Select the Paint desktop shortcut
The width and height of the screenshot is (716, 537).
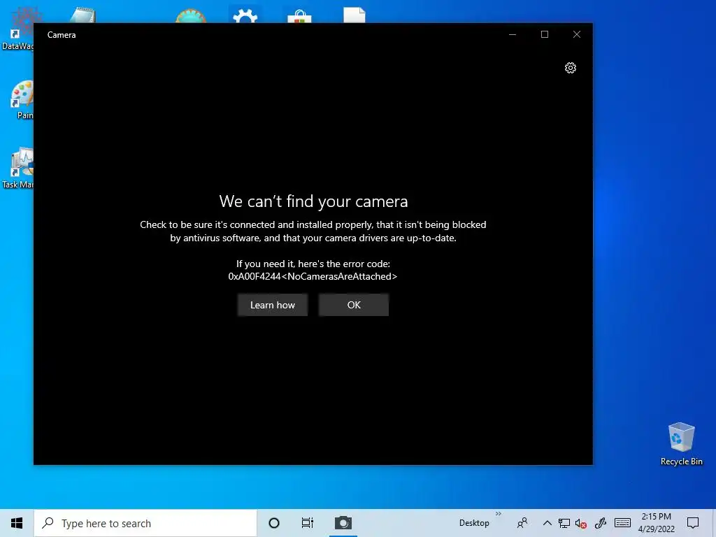22,101
